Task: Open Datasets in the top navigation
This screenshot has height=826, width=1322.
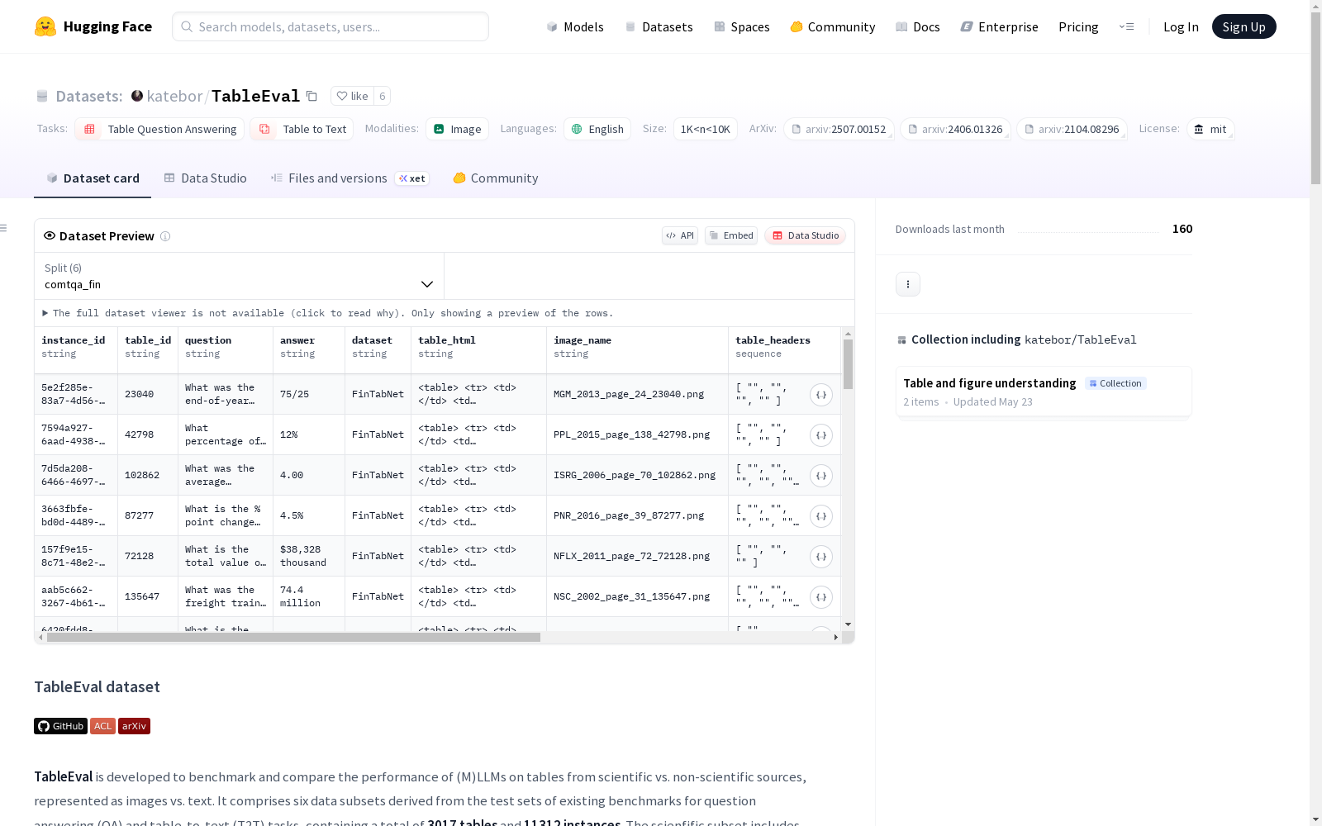Action: point(659,26)
